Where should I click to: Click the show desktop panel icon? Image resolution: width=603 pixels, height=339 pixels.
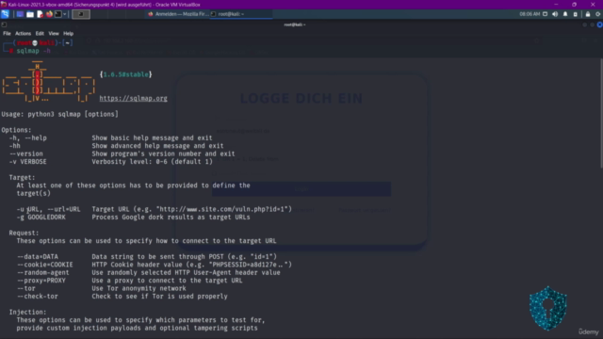click(x=20, y=14)
